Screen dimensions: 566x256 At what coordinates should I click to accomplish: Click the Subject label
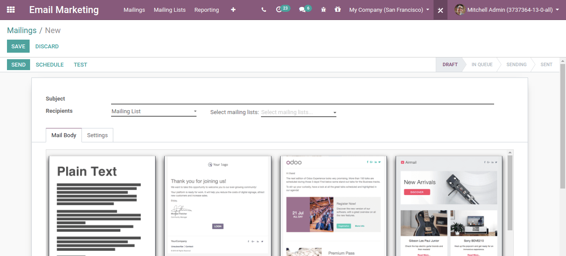pos(55,99)
